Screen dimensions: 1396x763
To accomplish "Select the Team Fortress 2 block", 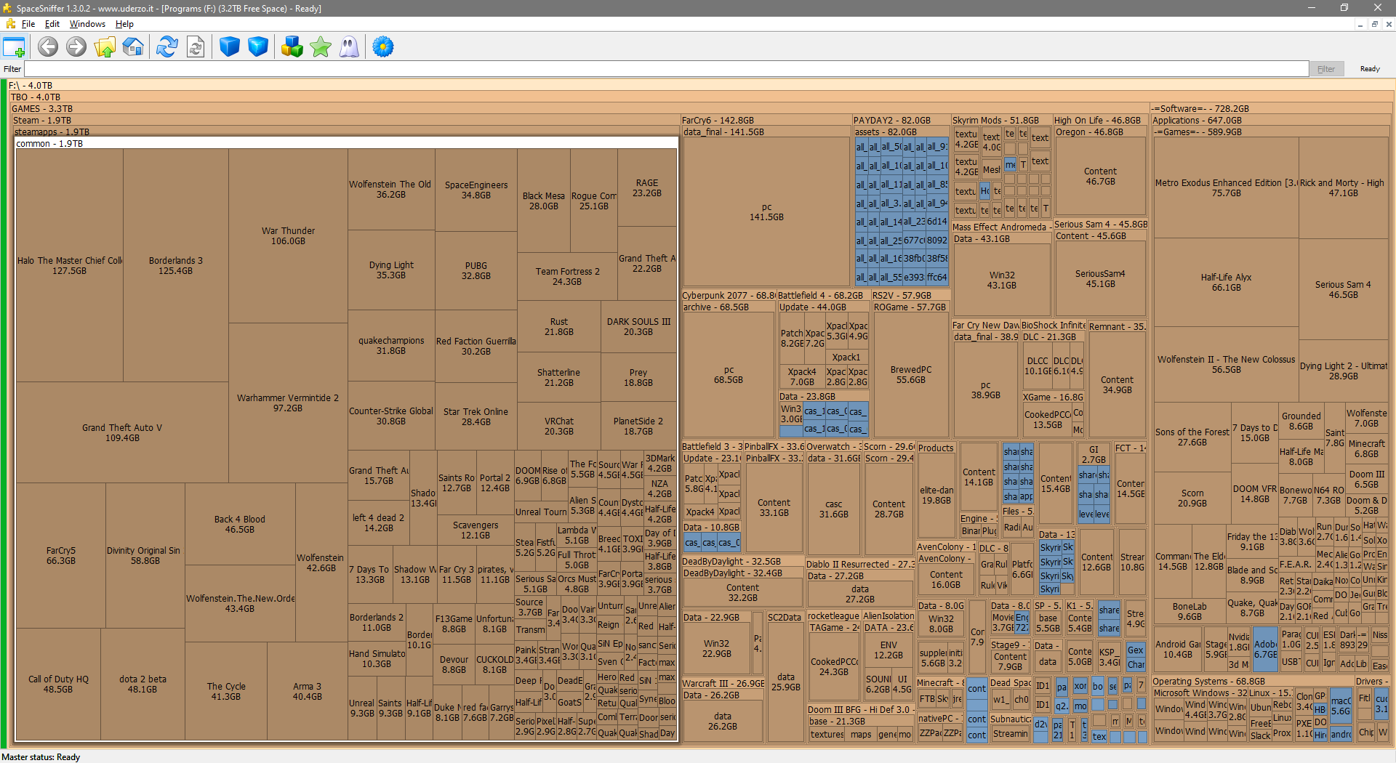I will point(567,277).
